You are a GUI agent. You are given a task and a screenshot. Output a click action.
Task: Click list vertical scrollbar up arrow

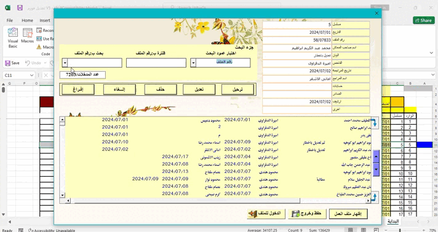click(x=62, y=120)
